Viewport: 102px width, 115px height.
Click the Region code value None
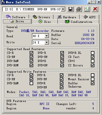(46, 108)
